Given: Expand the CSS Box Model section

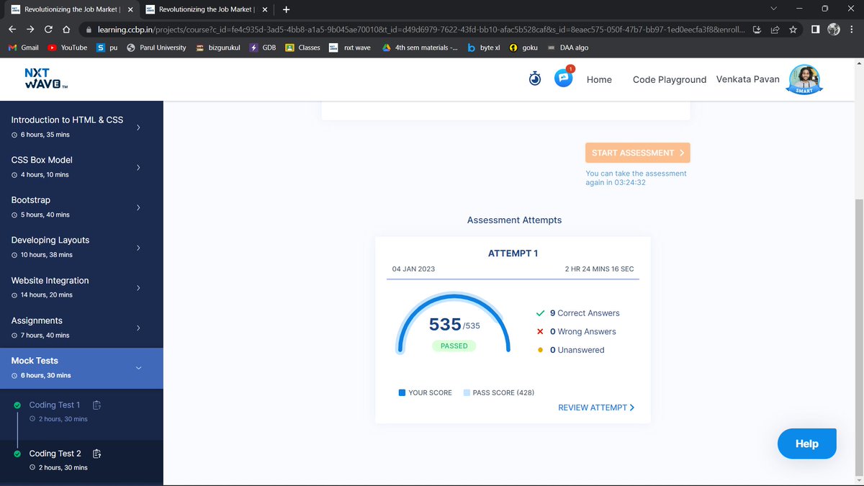Looking at the screenshot, I should point(81,167).
